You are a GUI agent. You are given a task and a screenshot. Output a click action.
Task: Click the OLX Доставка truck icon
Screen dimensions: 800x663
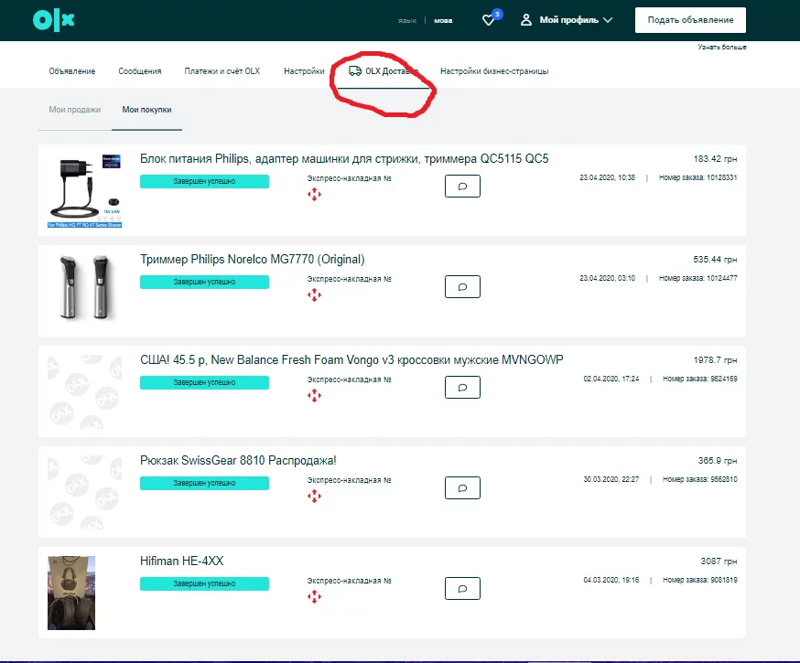click(x=355, y=70)
